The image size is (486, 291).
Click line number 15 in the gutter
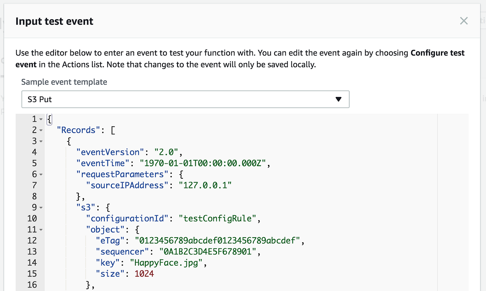point(32,274)
